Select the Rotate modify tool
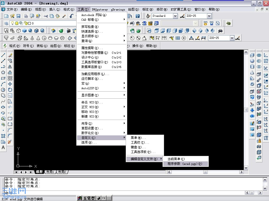This screenshot has width=269, height=201. point(10,90)
